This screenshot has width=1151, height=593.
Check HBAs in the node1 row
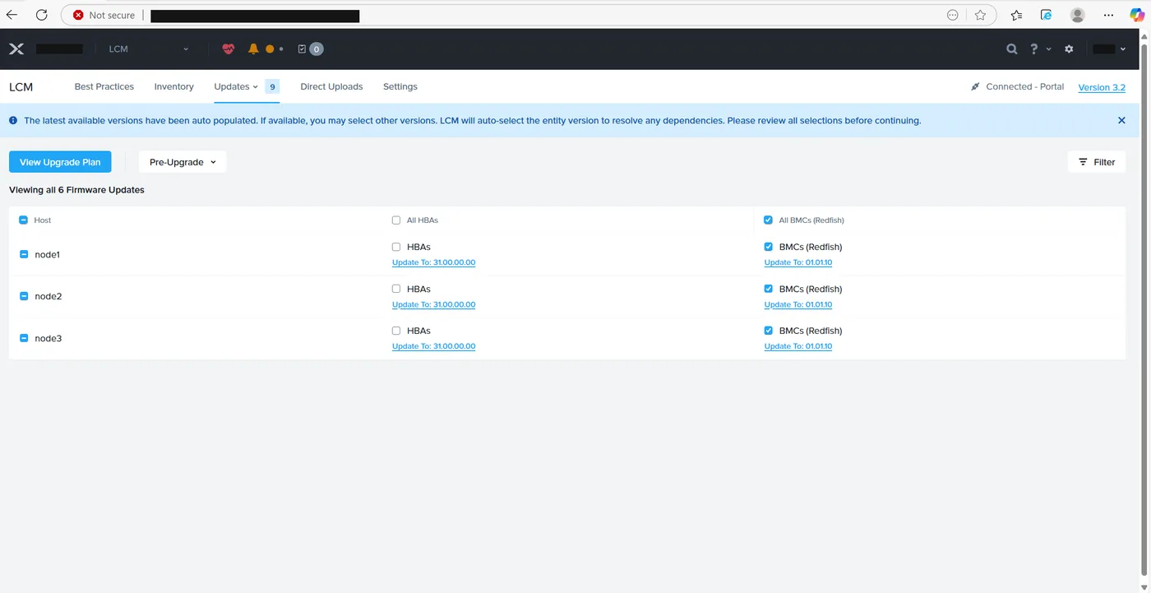point(396,247)
